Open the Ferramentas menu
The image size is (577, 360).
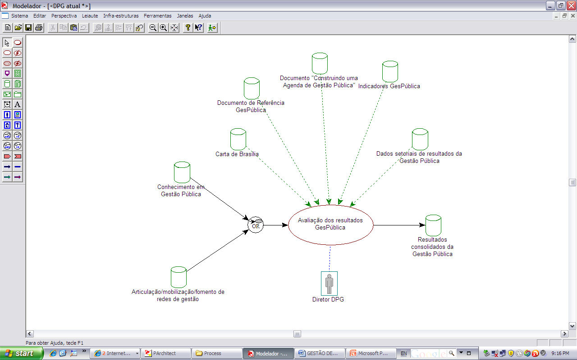click(158, 16)
